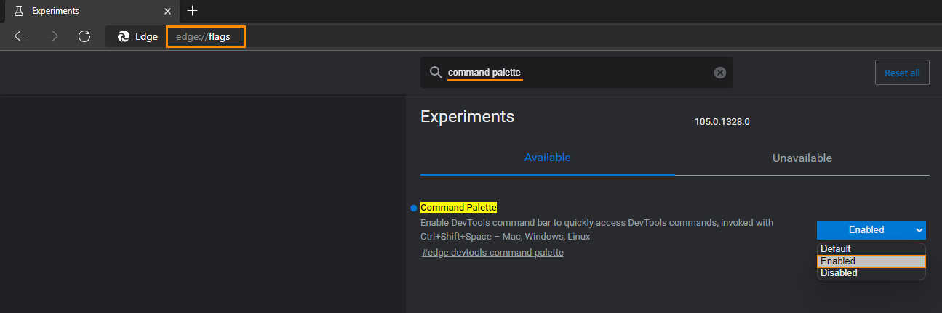Switch to the Unavailable tab
Image resolution: width=942 pixels, height=313 pixels.
point(802,158)
